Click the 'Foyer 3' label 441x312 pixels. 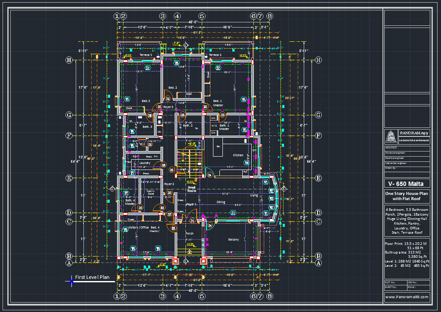point(168,107)
